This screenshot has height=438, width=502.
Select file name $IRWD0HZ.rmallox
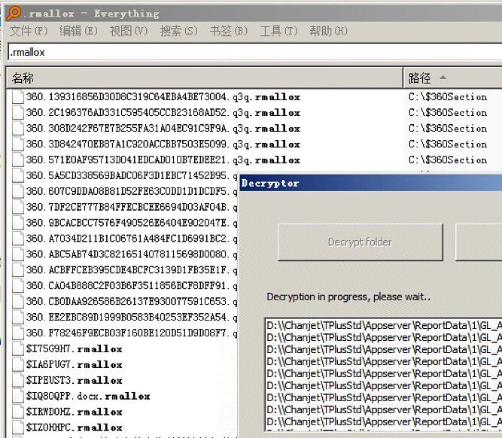click(75, 412)
